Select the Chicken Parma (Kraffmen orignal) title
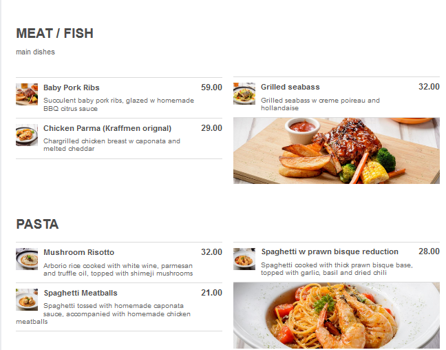This screenshot has height=350, width=446. tap(107, 128)
